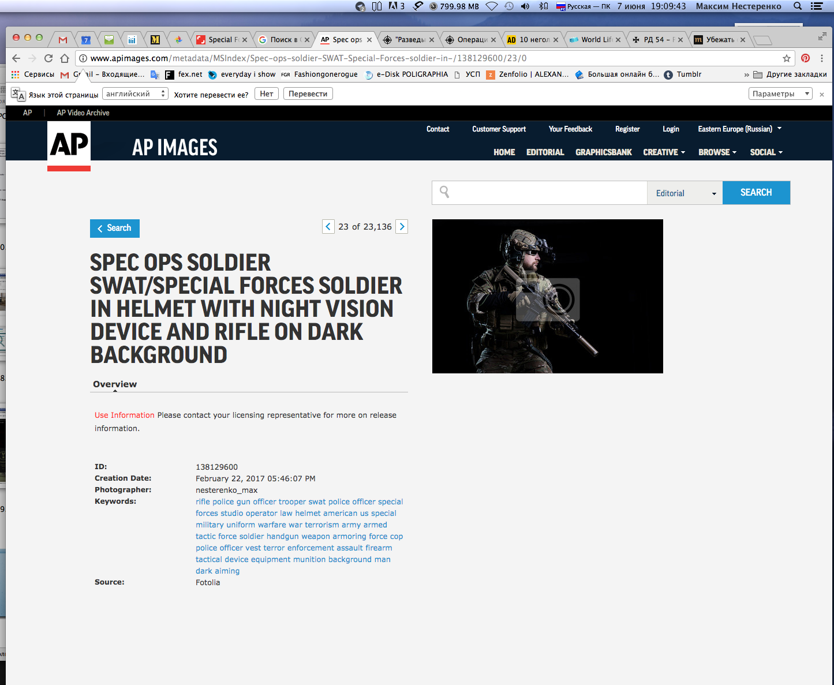
Task: Return to results with Search back button
Action: click(115, 229)
